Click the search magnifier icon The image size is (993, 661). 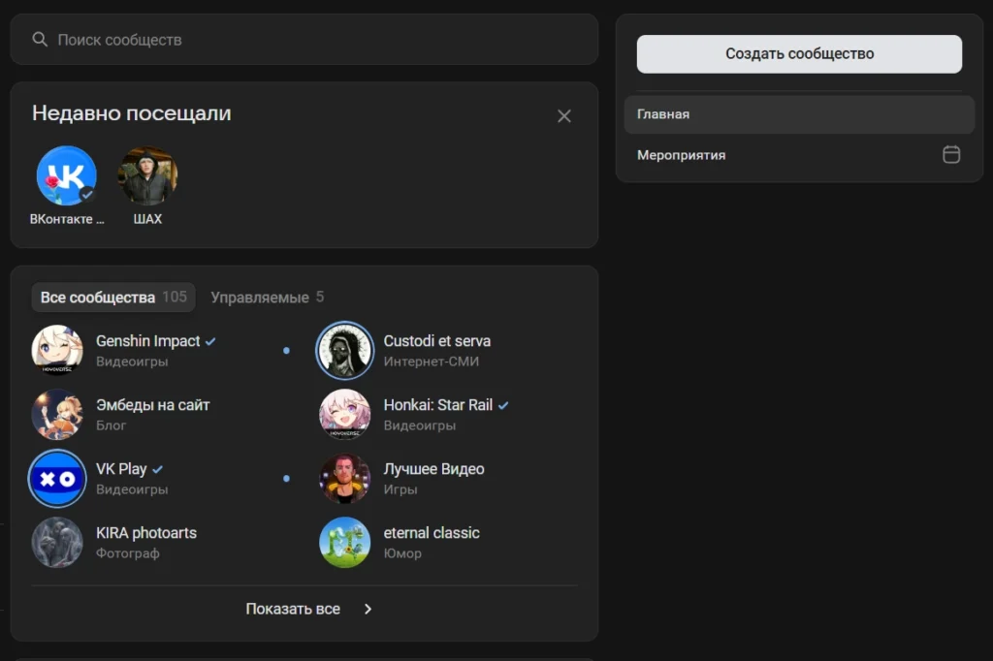40,40
